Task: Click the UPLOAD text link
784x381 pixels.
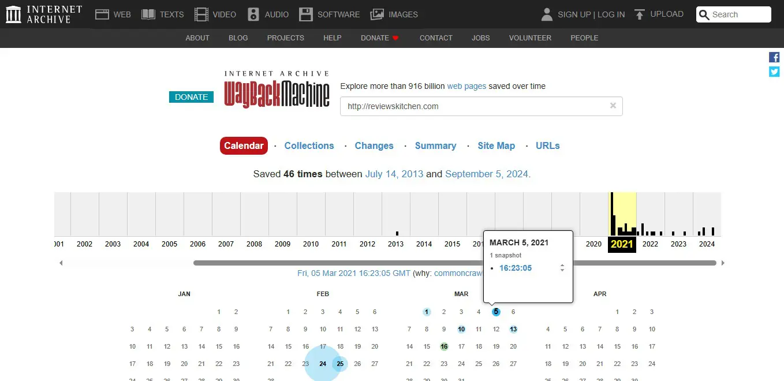Action: click(x=667, y=14)
